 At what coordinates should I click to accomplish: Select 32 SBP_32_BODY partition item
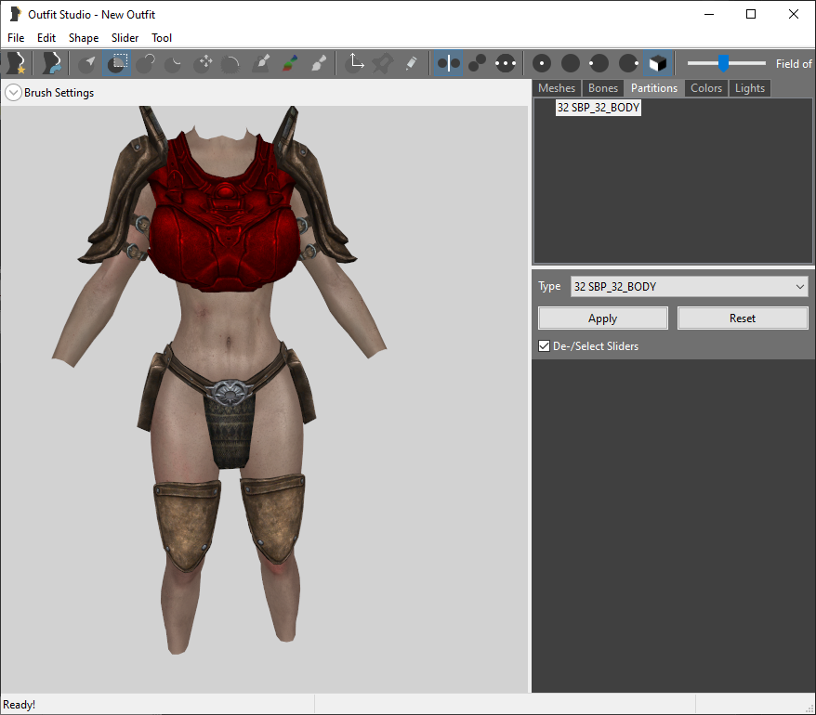[x=598, y=108]
